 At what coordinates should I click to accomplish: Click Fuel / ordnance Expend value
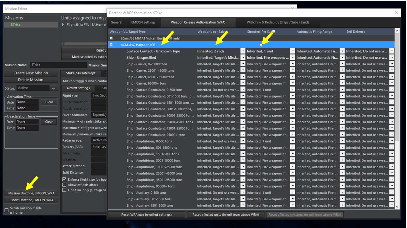click(99, 115)
